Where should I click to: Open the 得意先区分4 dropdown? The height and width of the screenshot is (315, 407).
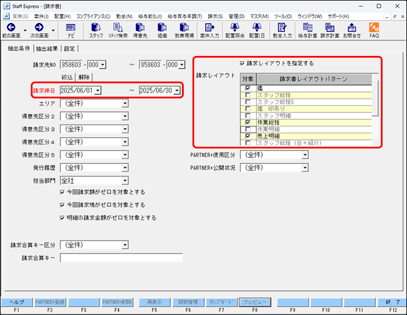[x=125, y=142]
